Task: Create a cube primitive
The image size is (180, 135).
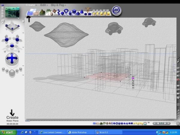Action: (74, 11)
